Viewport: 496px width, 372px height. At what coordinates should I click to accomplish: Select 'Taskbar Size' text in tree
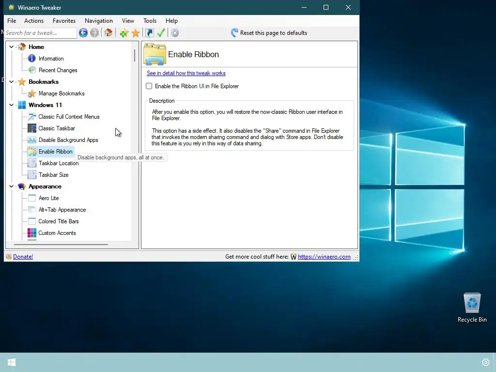pos(53,174)
